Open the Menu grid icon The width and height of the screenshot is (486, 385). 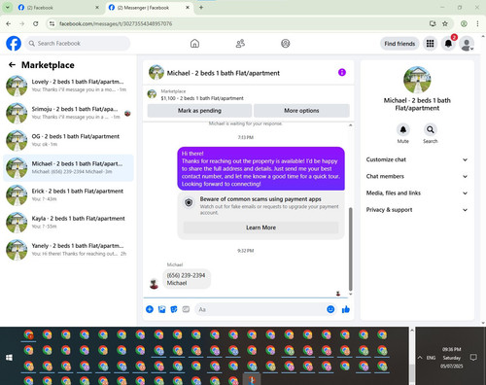430,44
